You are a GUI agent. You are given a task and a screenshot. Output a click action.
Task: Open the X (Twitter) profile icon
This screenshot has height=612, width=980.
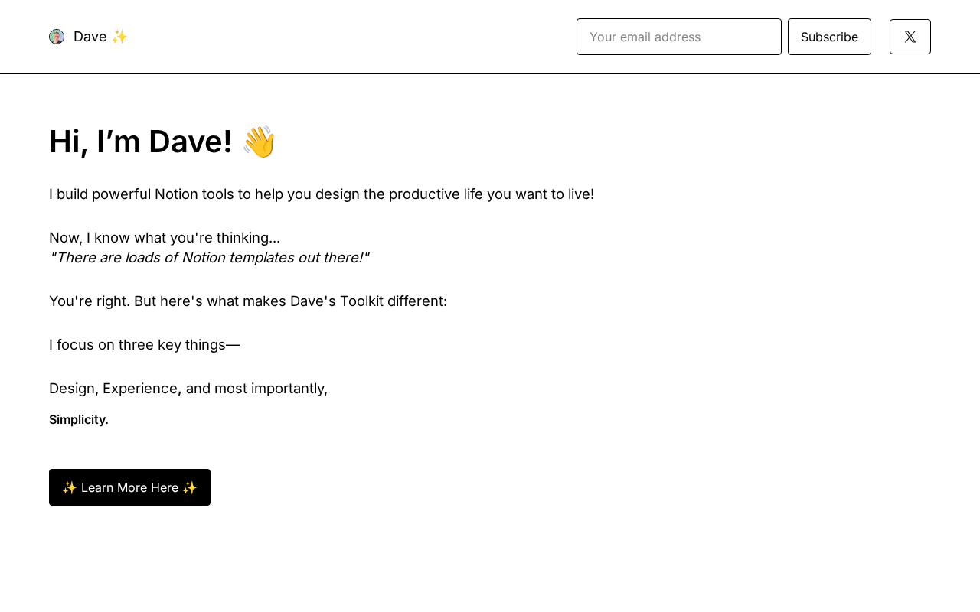(x=910, y=37)
